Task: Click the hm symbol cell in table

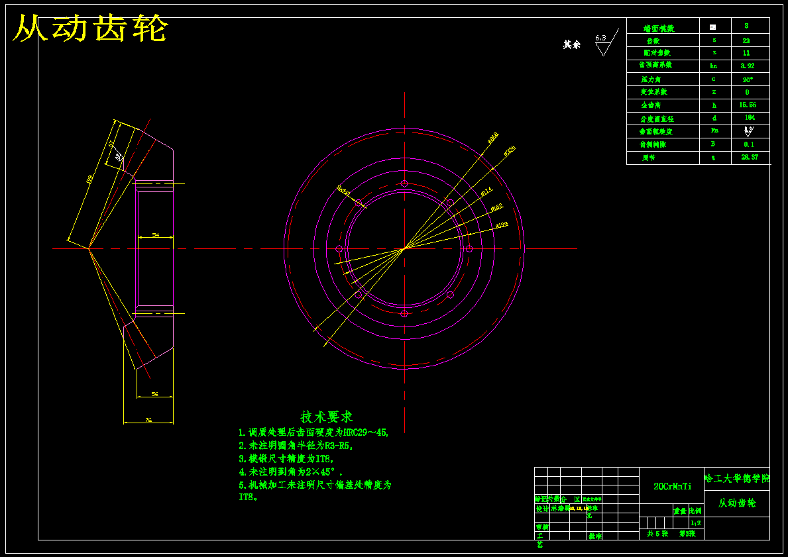Action: tap(714, 66)
